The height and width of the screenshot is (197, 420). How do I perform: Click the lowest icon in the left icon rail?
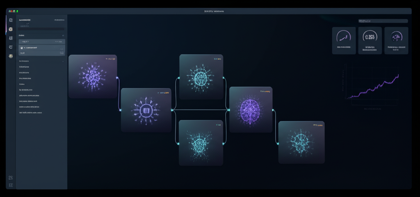pos(11,185)
